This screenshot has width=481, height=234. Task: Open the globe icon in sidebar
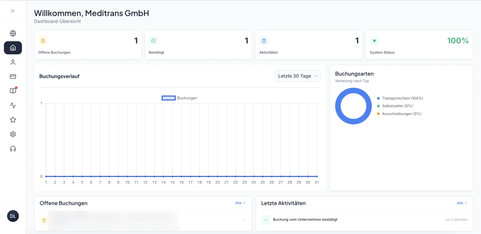13,33
